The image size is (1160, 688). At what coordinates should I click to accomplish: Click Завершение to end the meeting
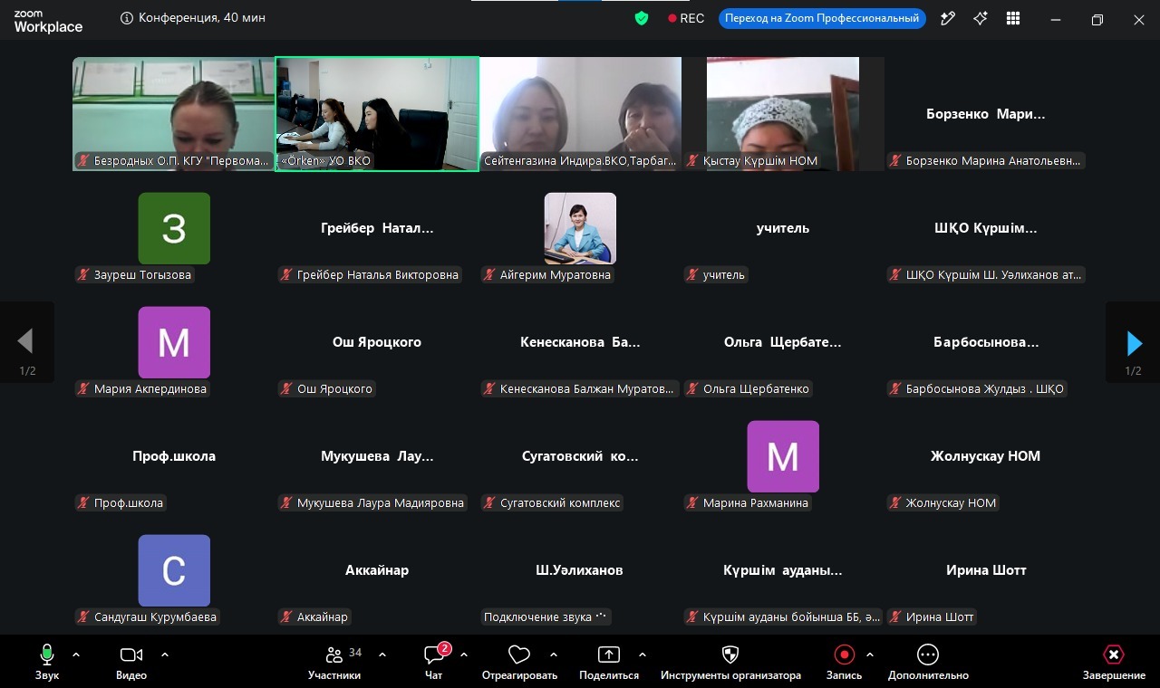click(1114, 662)
